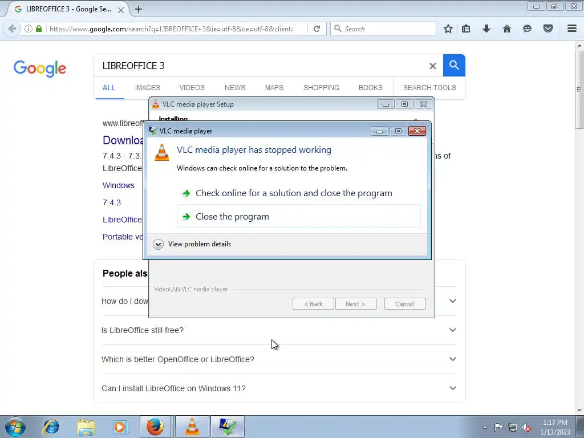Screen dimensions: 584x438
Task: Open Action Center flag in tray
Action: point(498,427)
